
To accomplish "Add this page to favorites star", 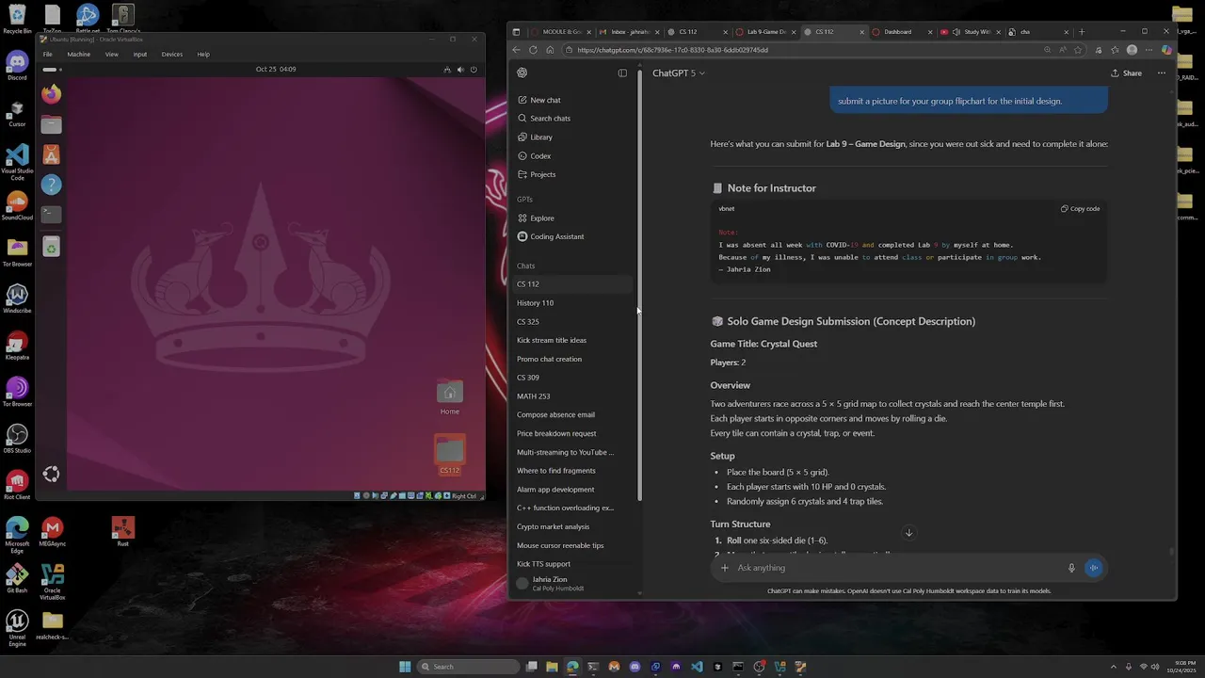I will 1078,50.
